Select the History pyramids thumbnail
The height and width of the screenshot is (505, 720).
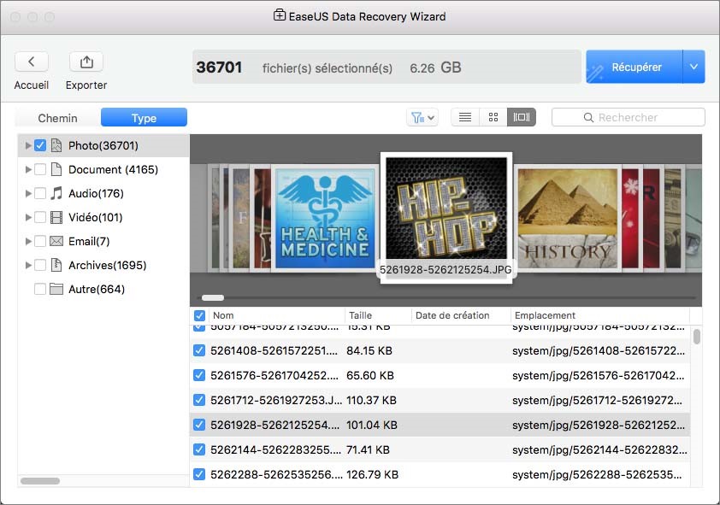[568, 219]
